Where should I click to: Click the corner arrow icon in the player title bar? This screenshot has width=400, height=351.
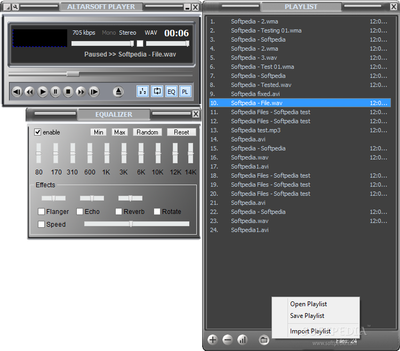[x=7, y=7]
